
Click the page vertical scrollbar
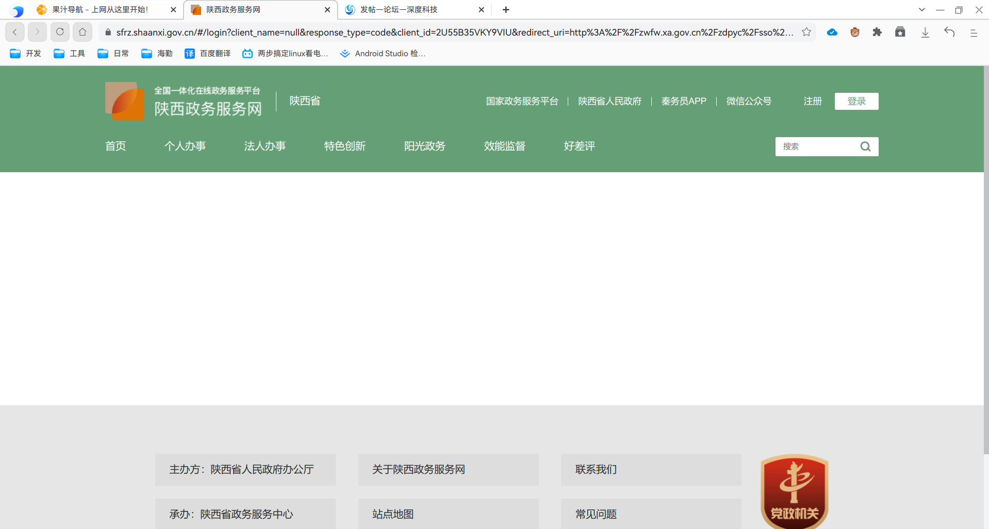point(986,258)
